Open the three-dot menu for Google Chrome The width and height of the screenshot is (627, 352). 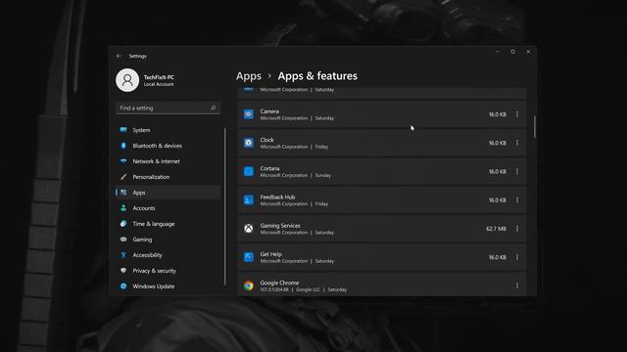pyautogui.click(x=517, y=286)
